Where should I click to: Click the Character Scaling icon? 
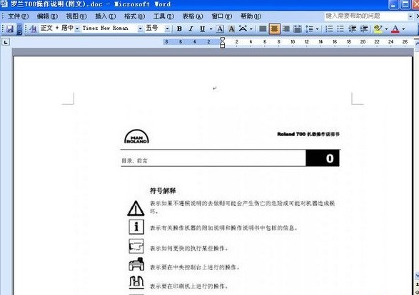point(243,29)
